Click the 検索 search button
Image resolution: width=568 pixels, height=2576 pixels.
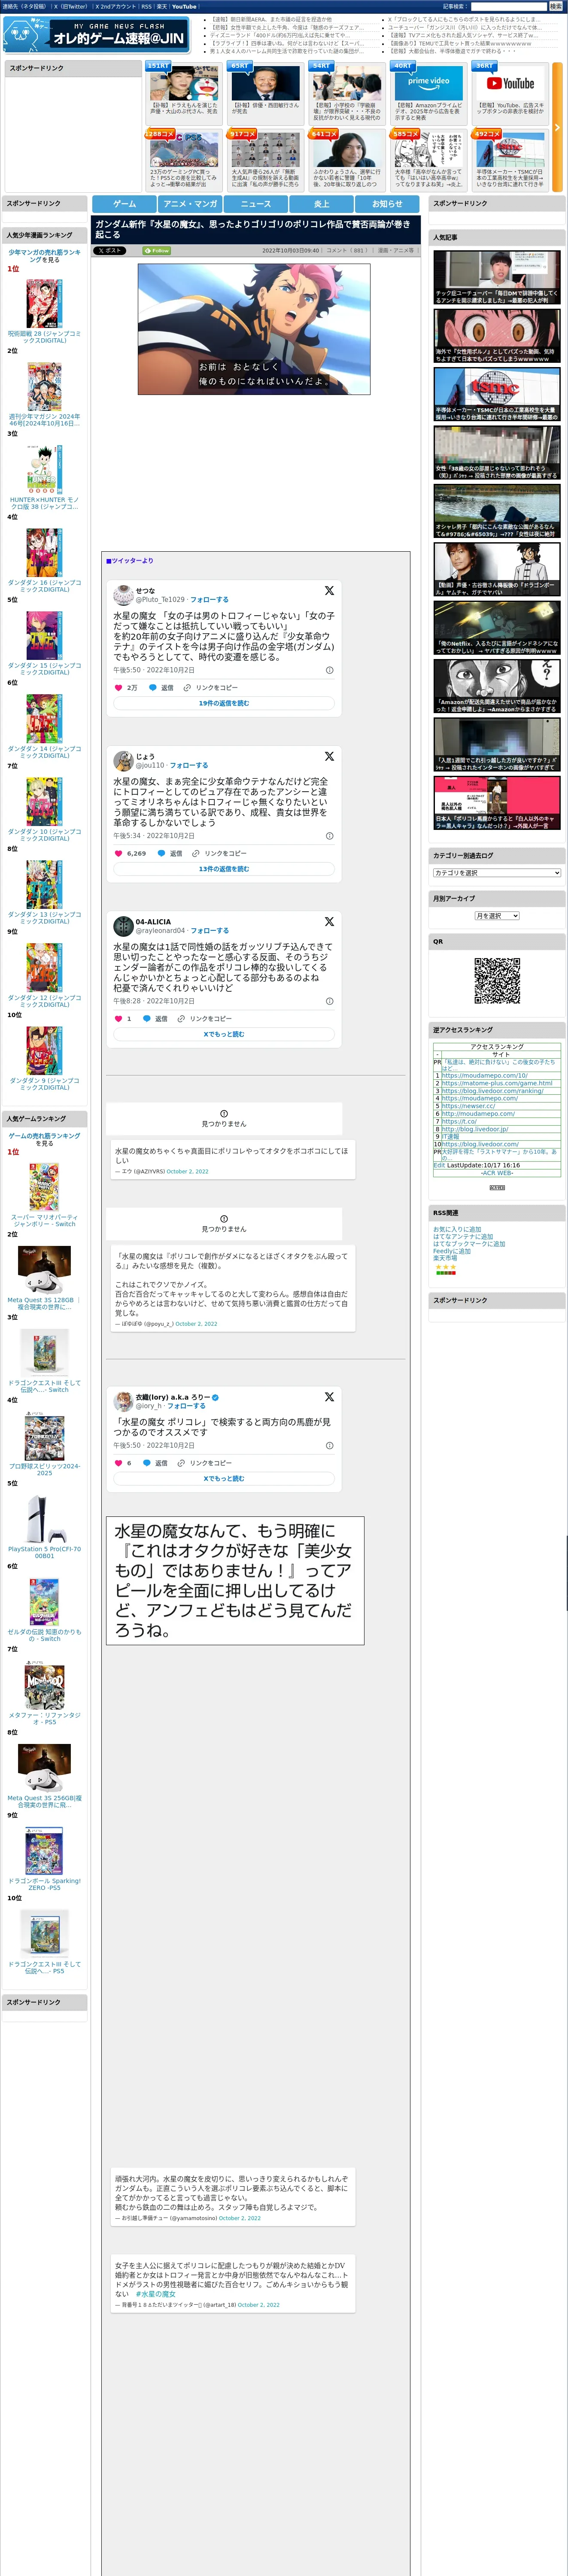pos(556,6)
